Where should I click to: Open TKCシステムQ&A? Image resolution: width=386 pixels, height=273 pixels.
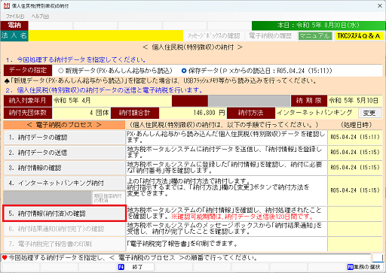(359, 36)
